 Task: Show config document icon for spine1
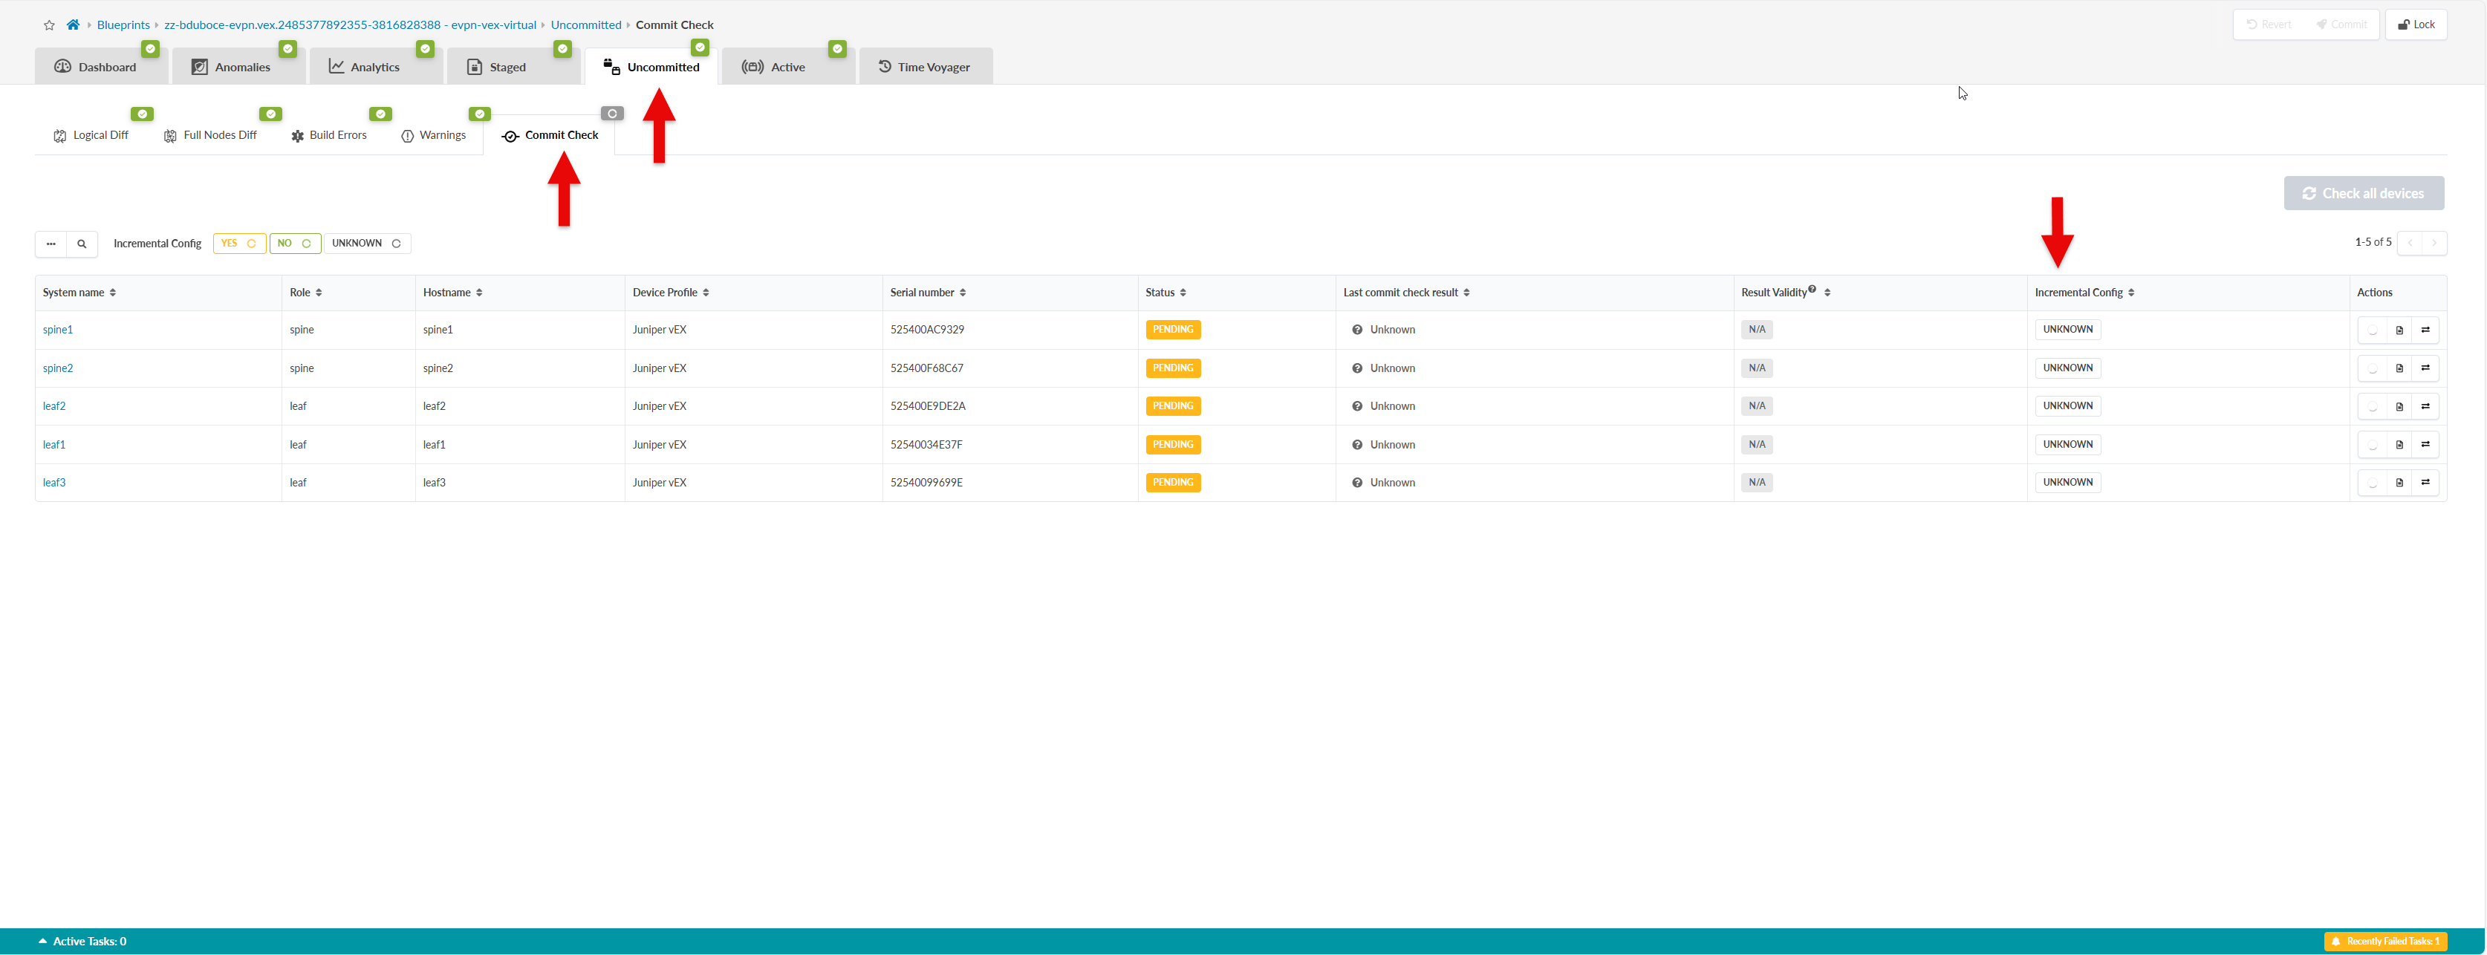pos(2399,330)
